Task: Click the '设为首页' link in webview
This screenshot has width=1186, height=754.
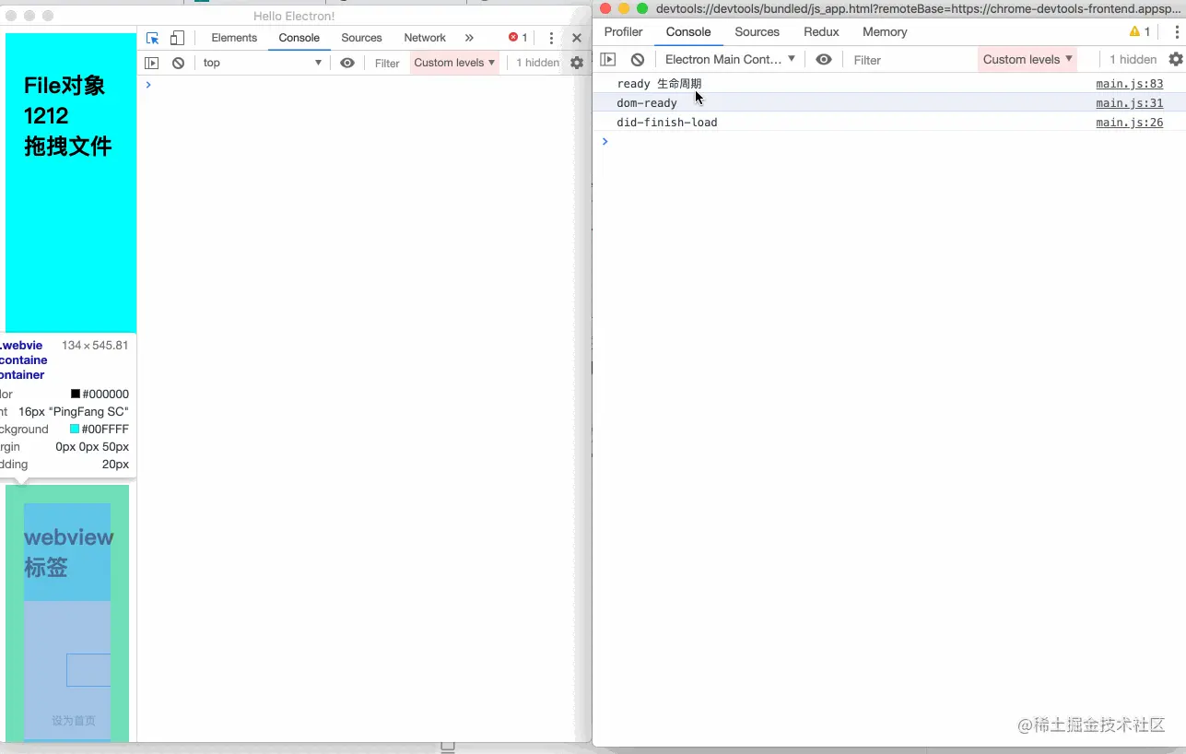Action: click(x=74, y=721)
